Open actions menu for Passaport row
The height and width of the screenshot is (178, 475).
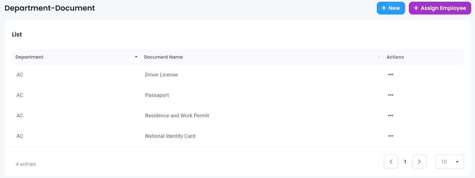pyautogui.click(x=390, y=95)
